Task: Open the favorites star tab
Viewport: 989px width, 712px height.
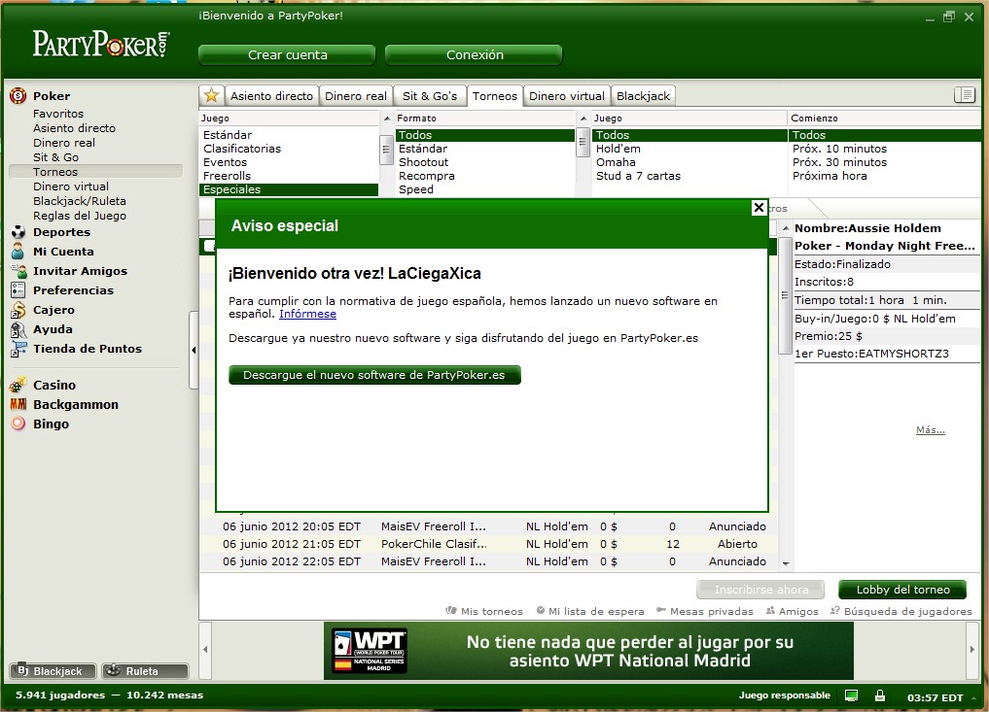Action: click(x=211, y=96)
